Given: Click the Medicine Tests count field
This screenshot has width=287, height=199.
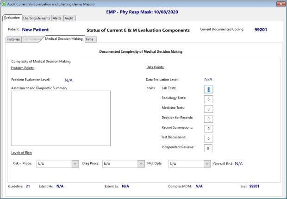Looking at the screenshot, I should pos(208,109).
